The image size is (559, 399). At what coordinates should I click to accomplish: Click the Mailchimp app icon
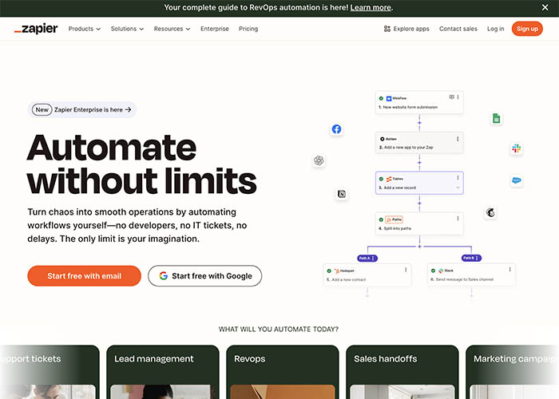coord(490,213)
